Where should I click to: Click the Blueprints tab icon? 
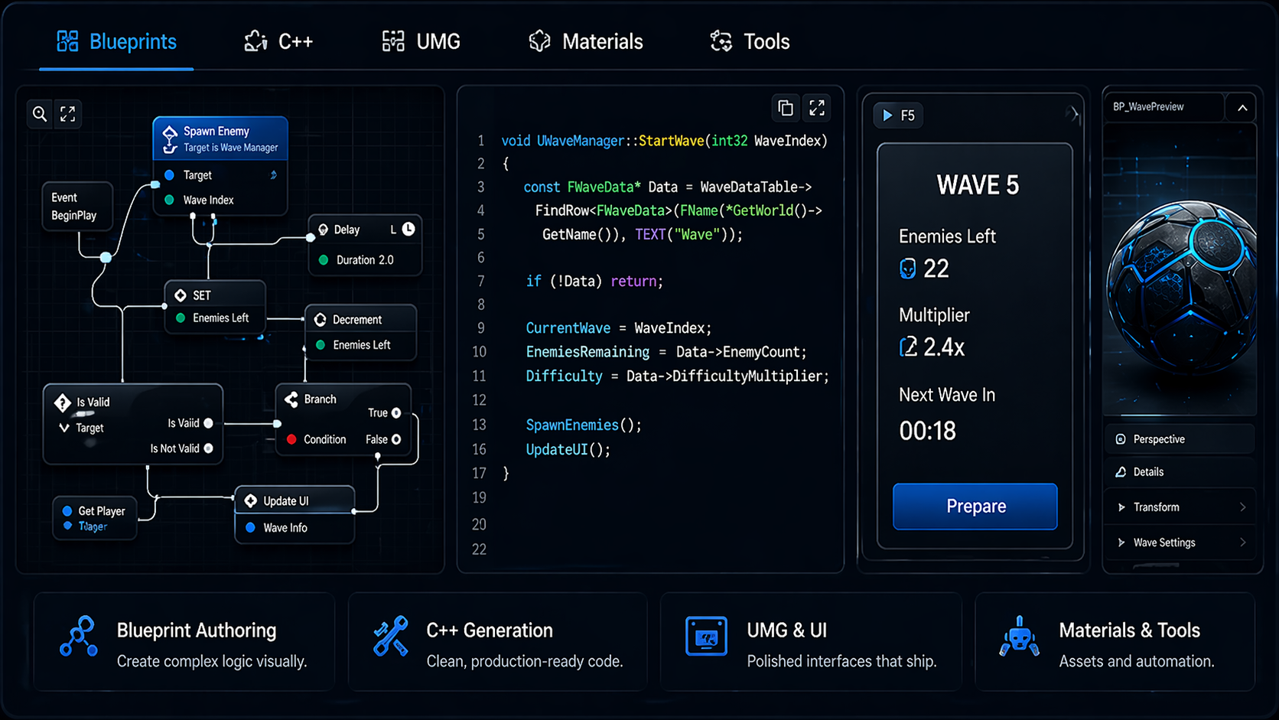[68, 41]
